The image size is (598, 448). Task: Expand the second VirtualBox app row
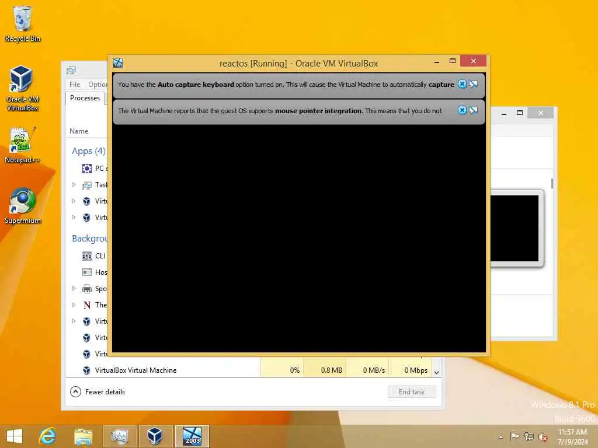point(74,218)
